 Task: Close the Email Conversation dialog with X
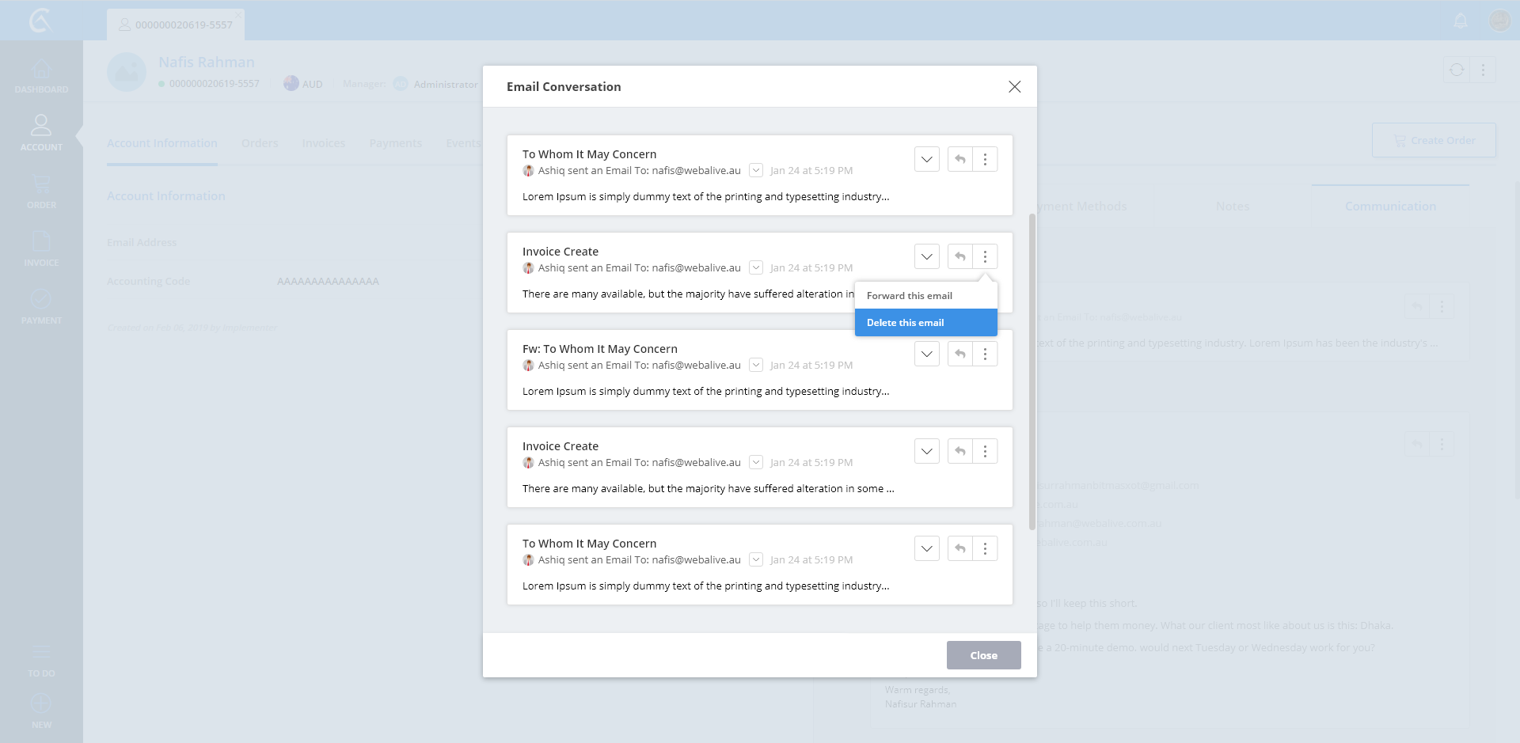coord(1014,87)
